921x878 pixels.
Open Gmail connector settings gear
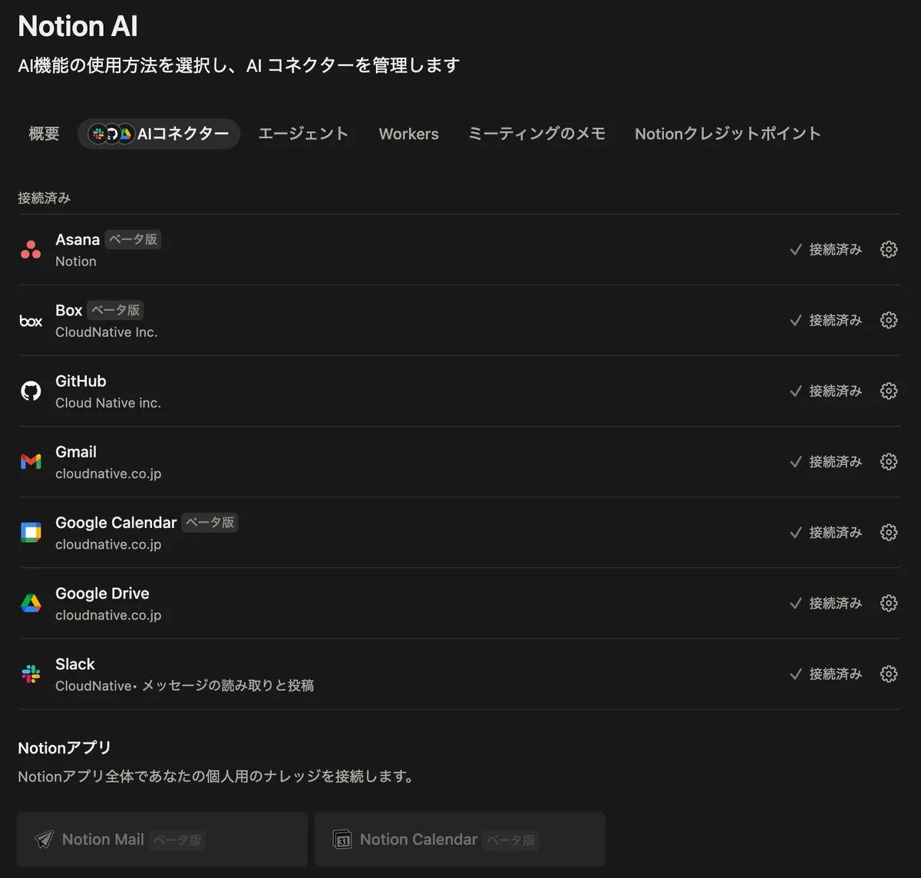tap(889, 461)
